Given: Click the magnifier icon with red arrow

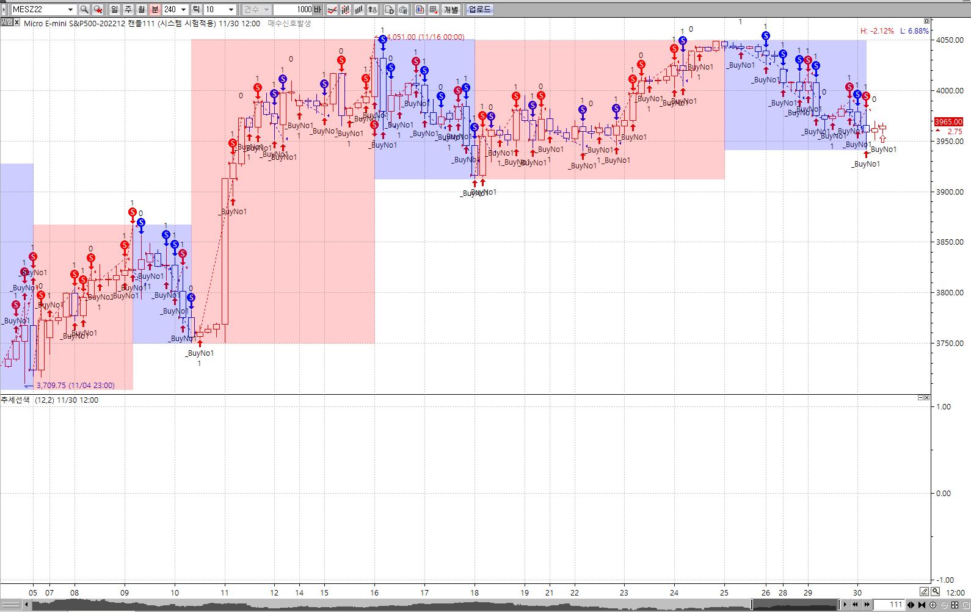Looking at the screenshot, I should pos(98,9).
